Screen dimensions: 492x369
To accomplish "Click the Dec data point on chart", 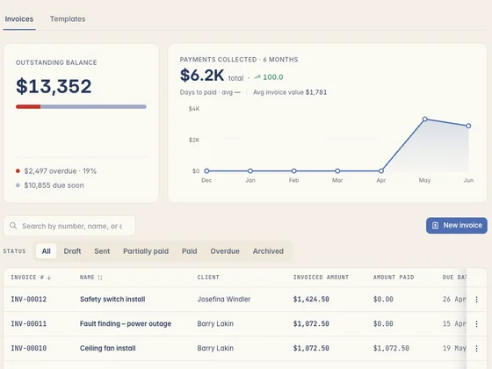I will click(x=206, y=171).
